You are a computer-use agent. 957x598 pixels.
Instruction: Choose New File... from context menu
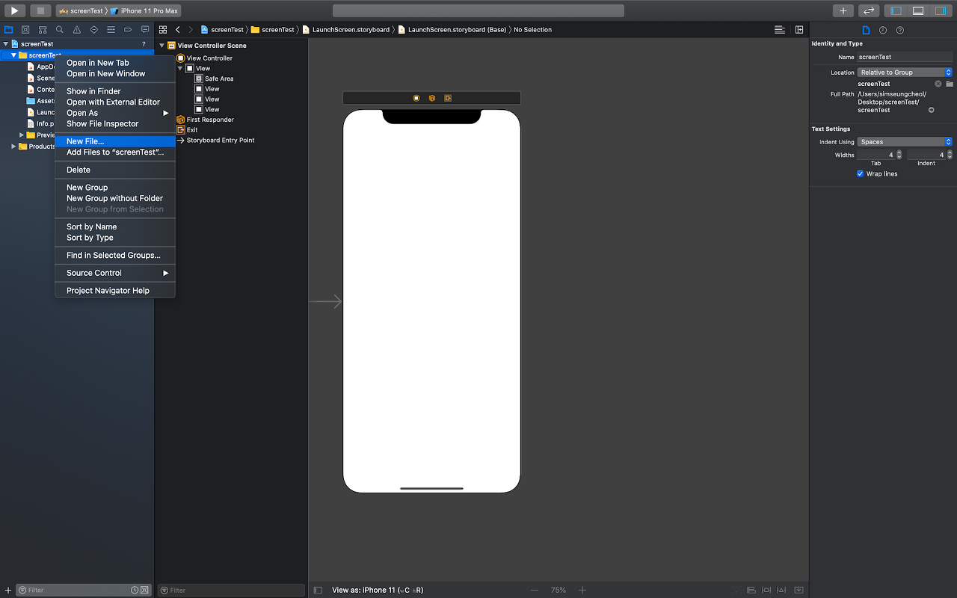click(115, 141)
